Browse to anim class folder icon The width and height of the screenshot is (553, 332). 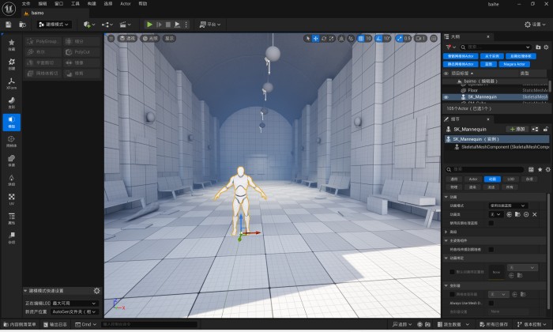517,214
